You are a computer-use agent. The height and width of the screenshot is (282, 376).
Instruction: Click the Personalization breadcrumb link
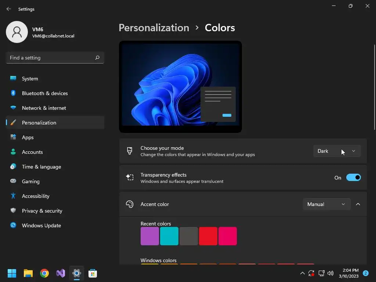click(154, 28)
